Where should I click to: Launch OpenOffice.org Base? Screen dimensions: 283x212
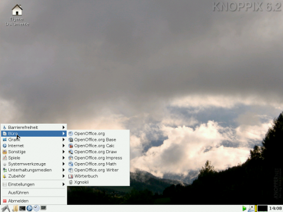click(98, 140)
